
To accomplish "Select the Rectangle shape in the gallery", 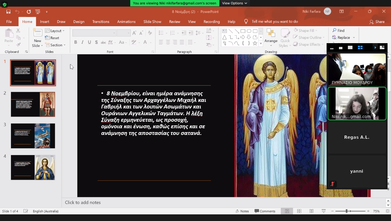I will (243, 31).
